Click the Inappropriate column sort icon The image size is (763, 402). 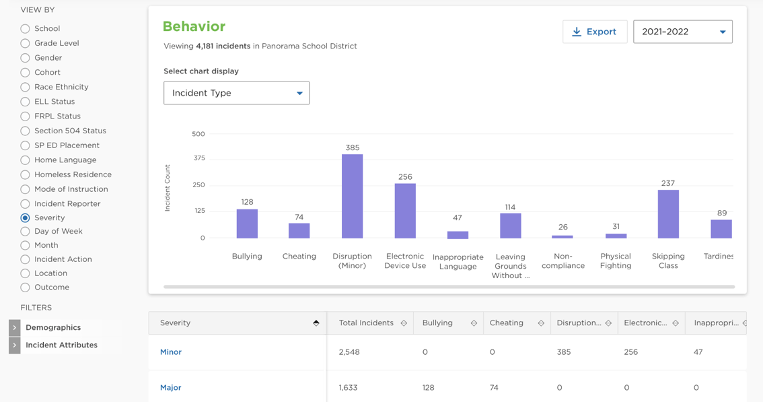744,323
